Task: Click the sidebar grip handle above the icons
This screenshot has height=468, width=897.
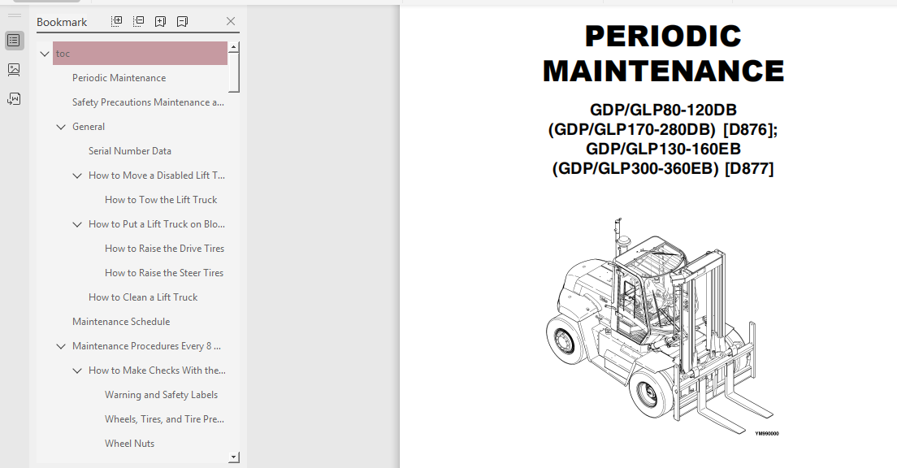Action: pos(15,15)
